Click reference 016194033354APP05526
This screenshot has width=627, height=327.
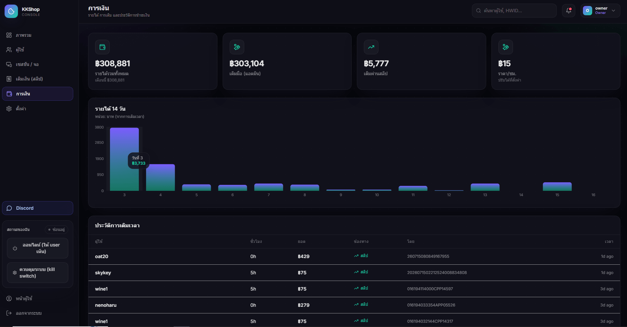[431, 305]
